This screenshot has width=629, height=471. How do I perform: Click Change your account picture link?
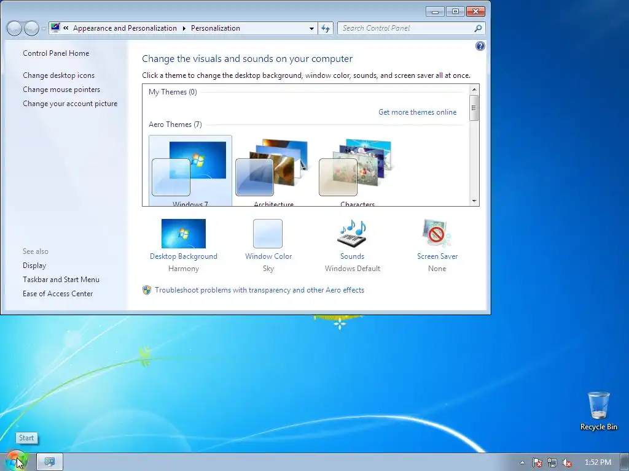pos(70,103)
